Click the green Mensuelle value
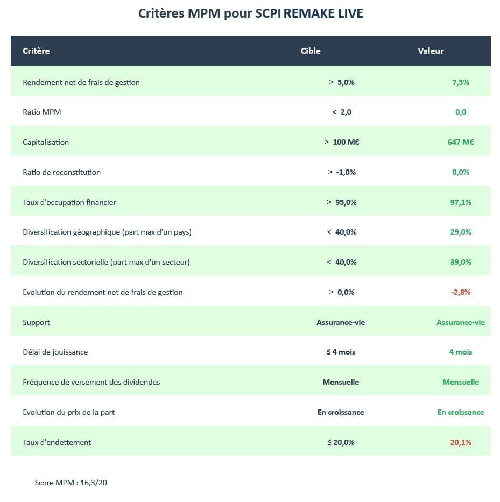Screen dimensions: 500x502 (x=461, y=382)
